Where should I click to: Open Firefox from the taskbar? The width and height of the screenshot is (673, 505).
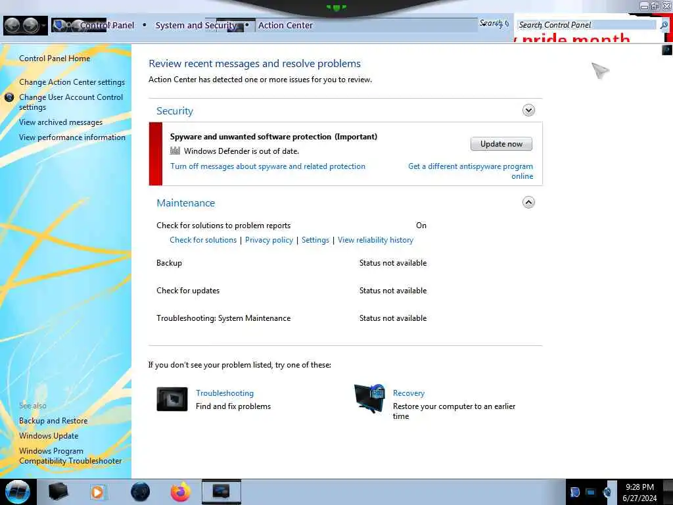tap(181, 492)
